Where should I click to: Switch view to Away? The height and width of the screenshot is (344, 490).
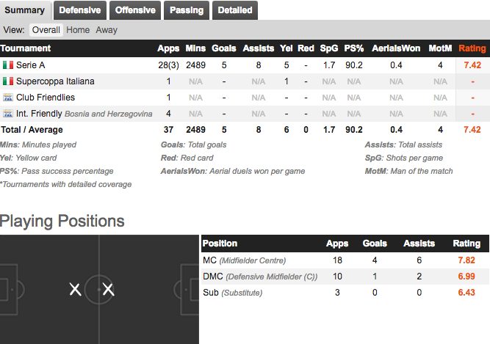(x=107, y=30)
